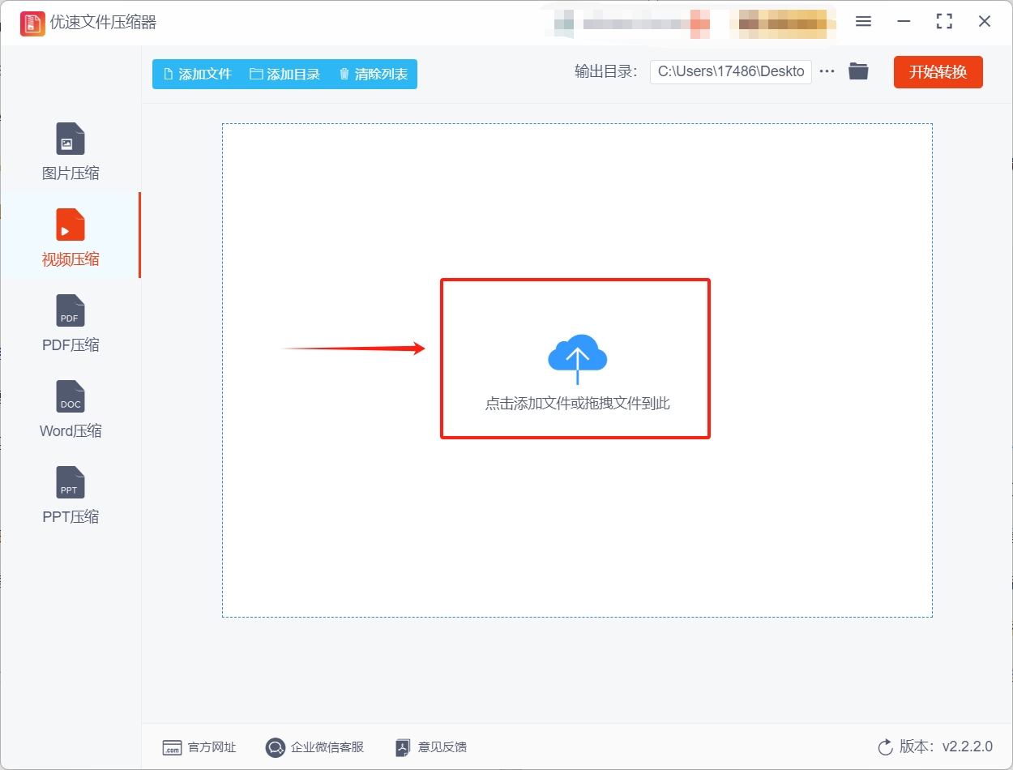
Task: Open the 图片压缩 image compression section
Action: click(71, 152)
